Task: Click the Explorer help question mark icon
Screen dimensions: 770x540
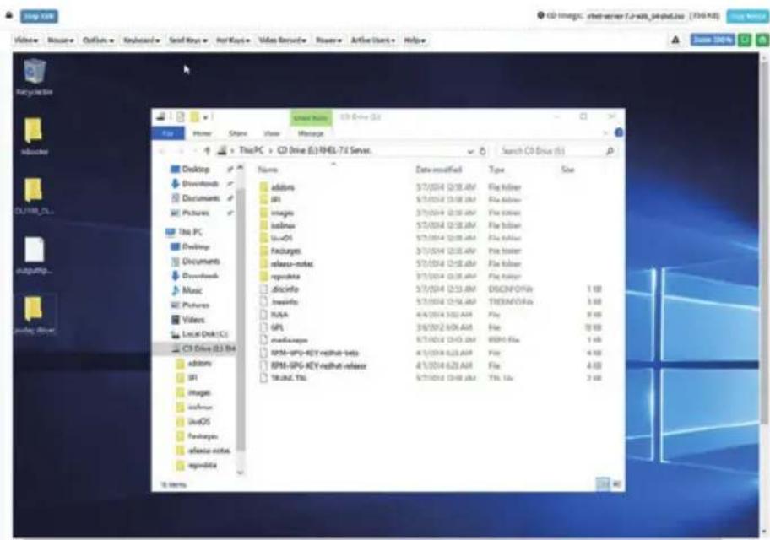Action: tap(619, 132)
